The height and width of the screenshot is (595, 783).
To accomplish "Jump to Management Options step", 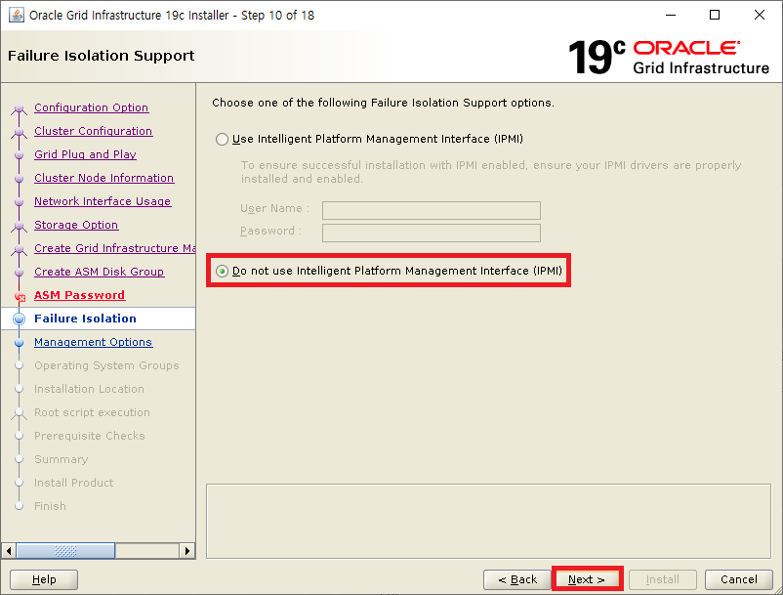I will click(94, 342).
